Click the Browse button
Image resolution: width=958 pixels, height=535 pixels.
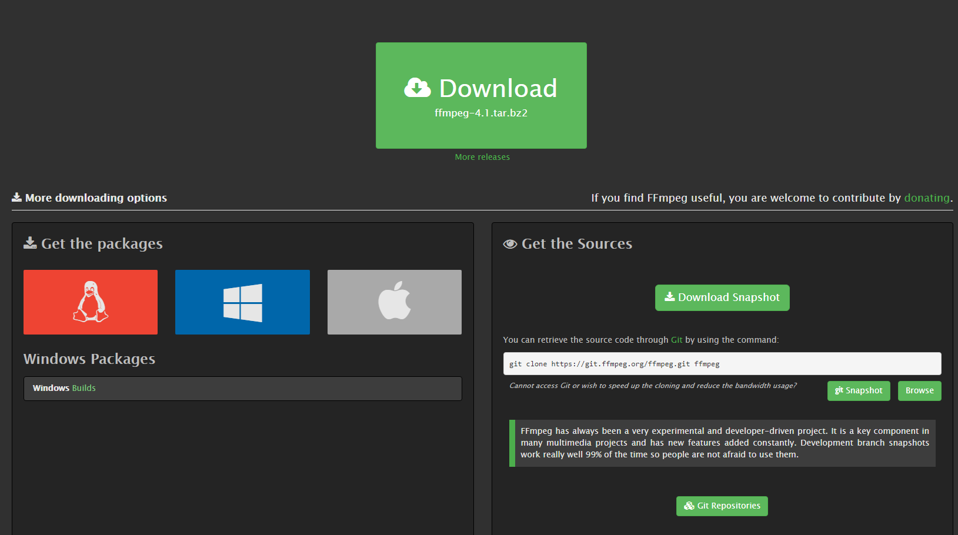tap(920, 391)
